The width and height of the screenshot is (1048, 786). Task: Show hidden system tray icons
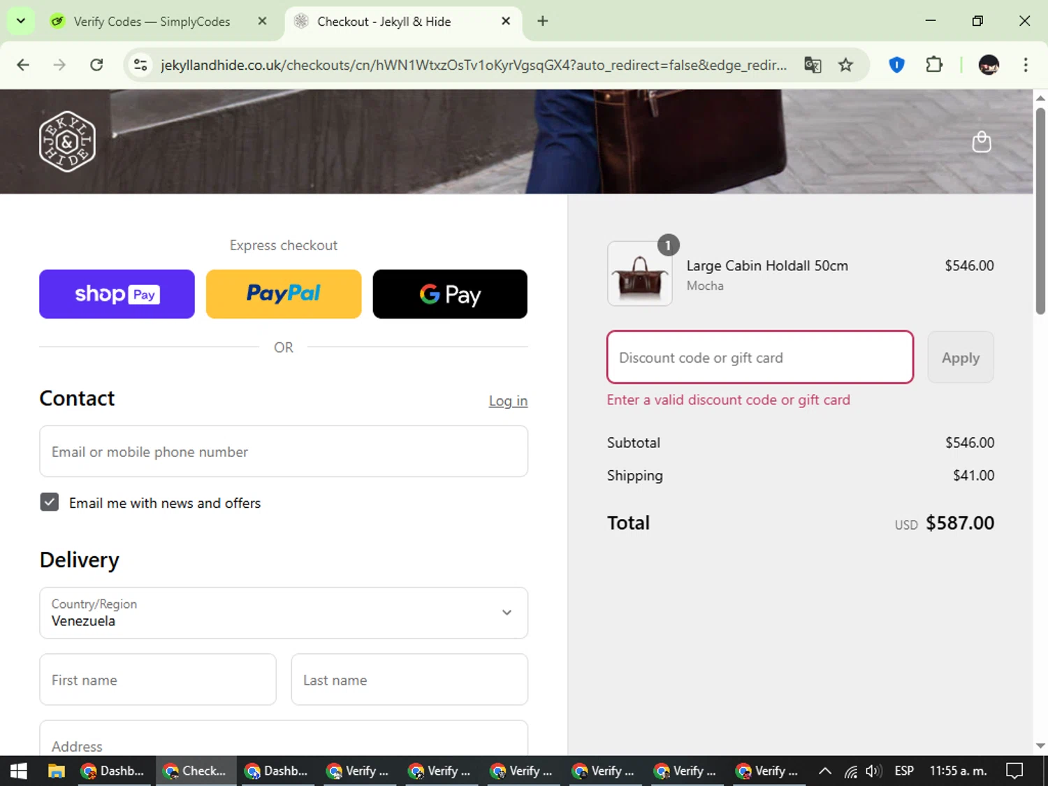click(x=825, y=771)
